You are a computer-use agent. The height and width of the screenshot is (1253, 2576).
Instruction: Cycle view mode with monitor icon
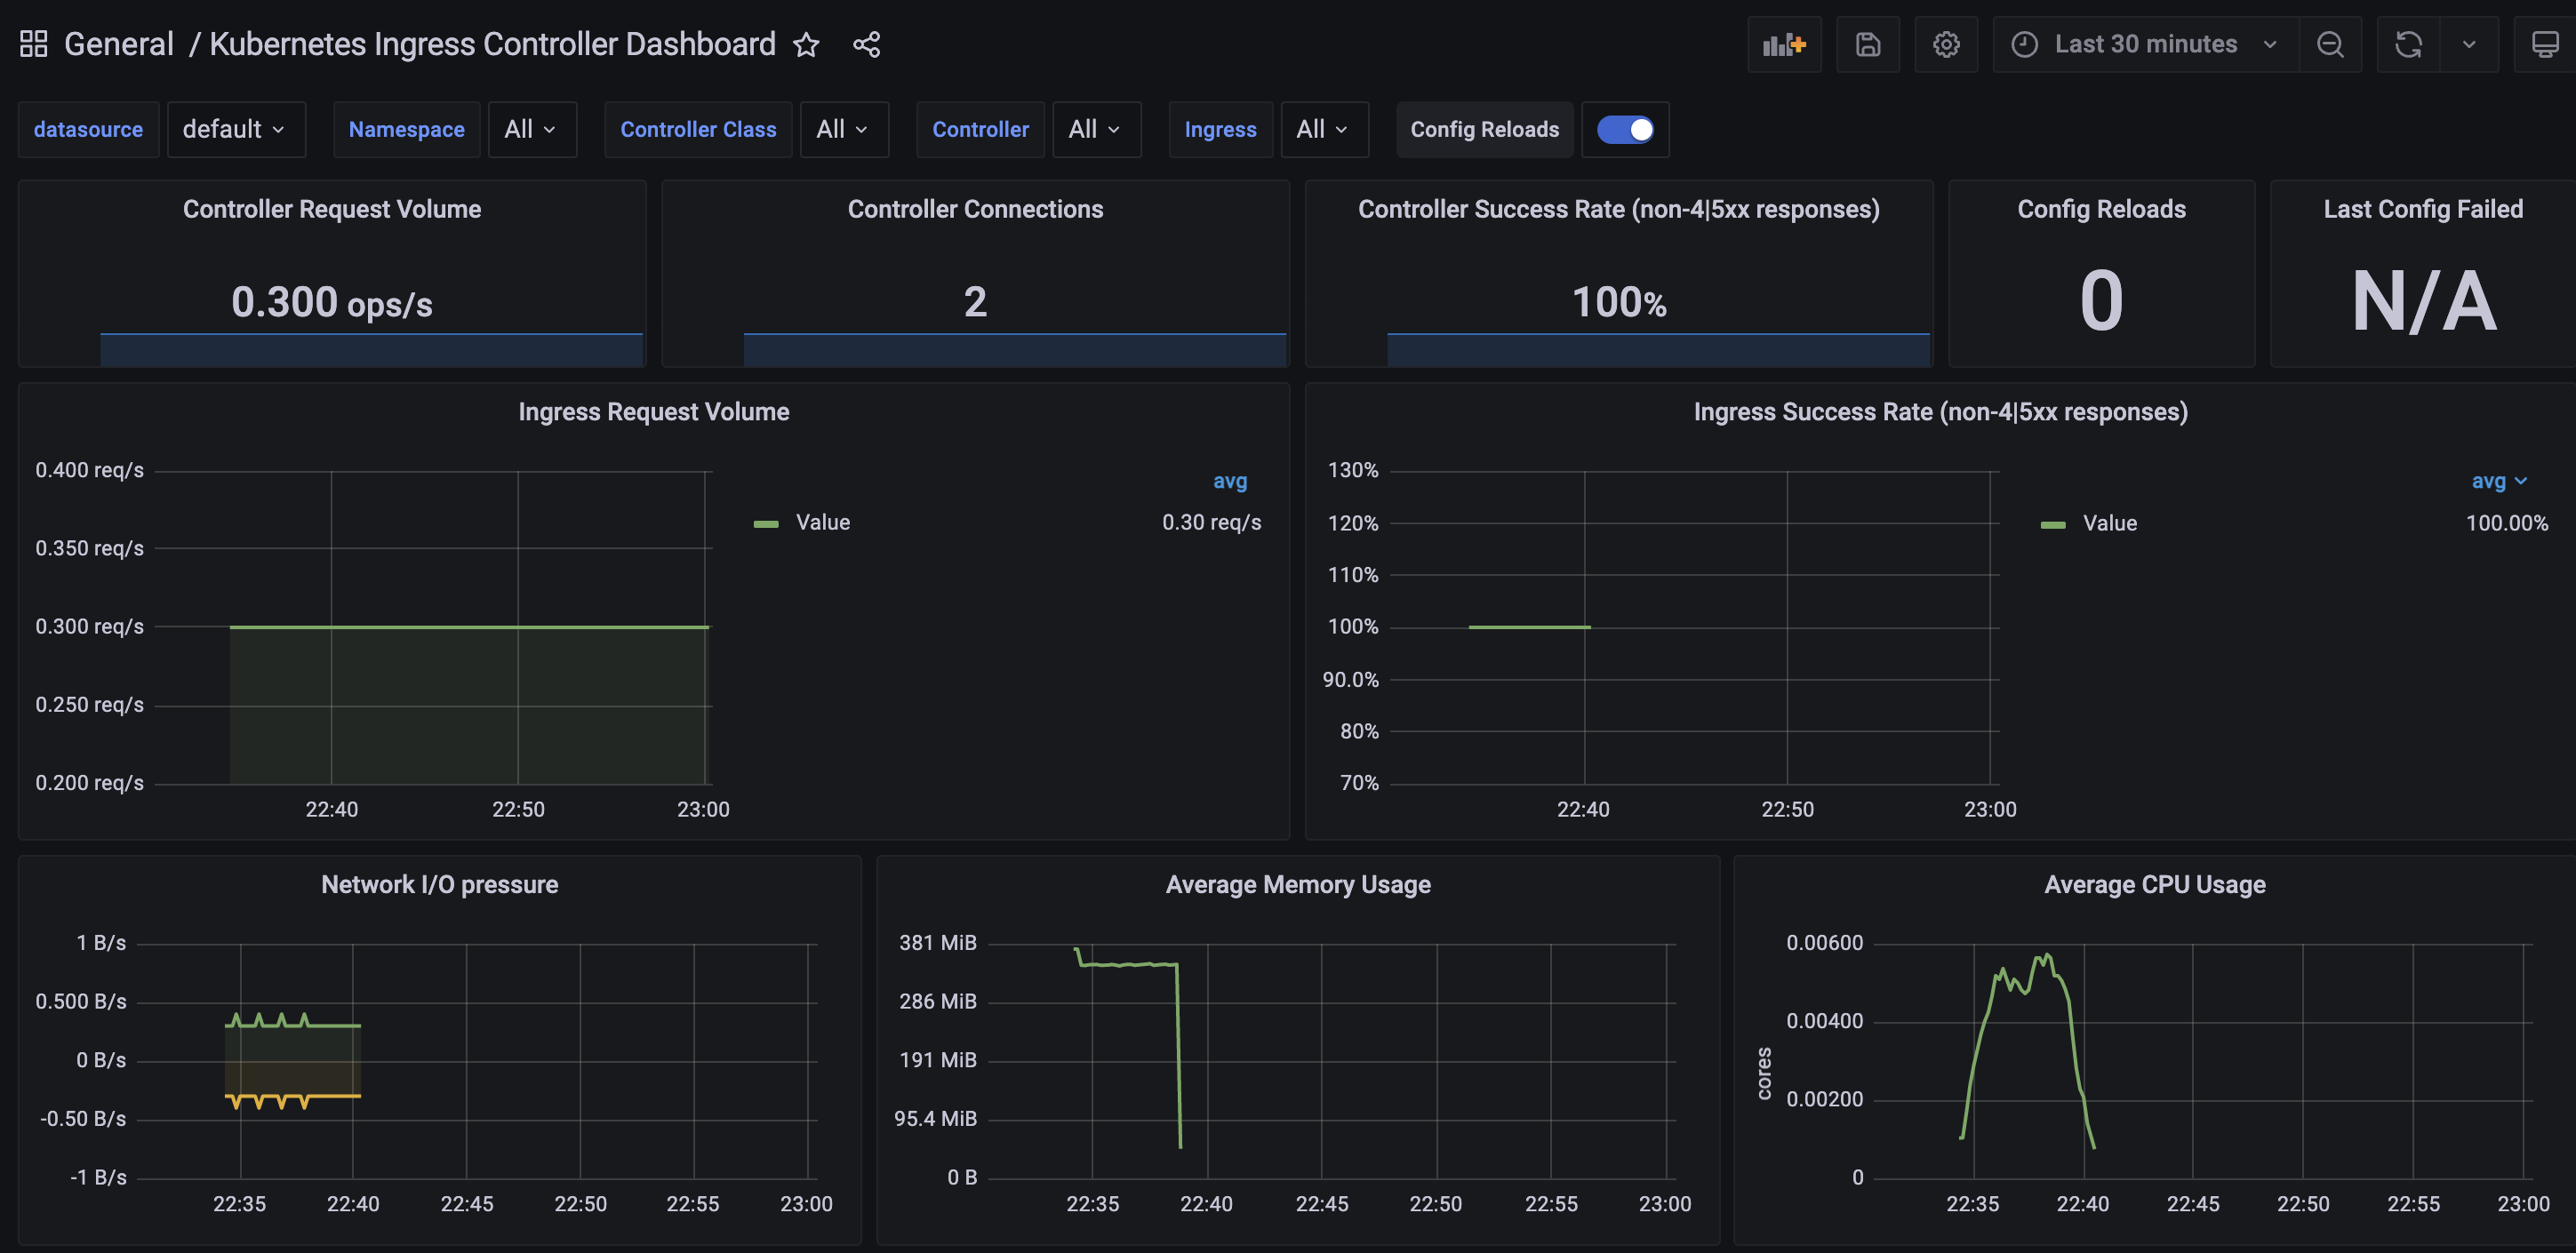[2544, 45]
